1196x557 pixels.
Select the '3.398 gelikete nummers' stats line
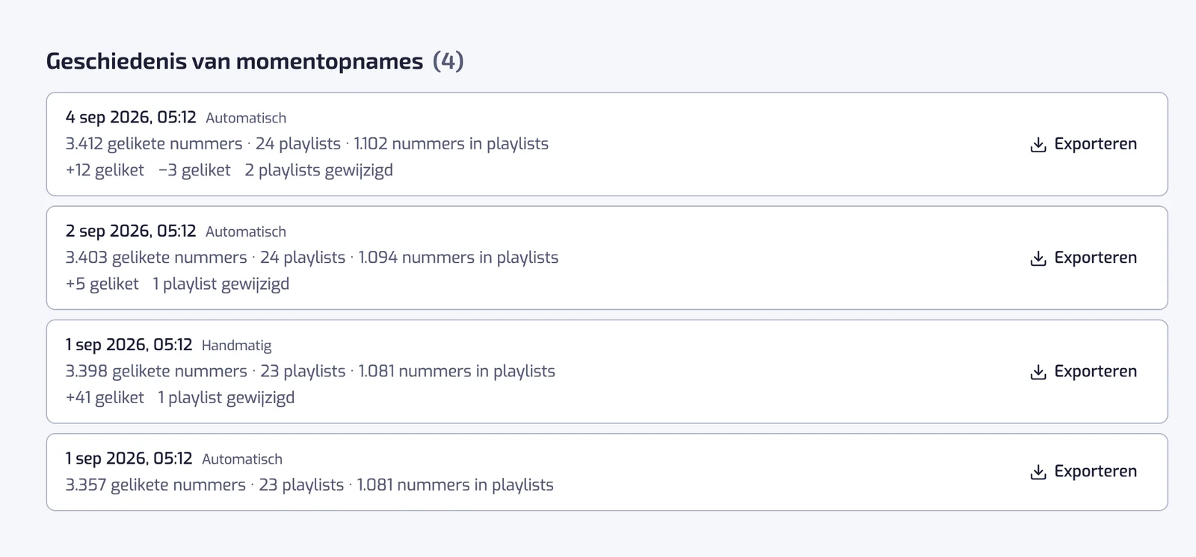pos(310,371)
